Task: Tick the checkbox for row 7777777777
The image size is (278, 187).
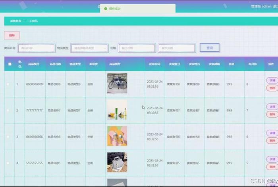Action: point(8,111)
